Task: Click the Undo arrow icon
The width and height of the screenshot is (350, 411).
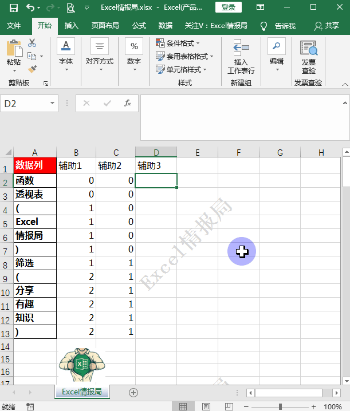Action: tap(30, 7)
